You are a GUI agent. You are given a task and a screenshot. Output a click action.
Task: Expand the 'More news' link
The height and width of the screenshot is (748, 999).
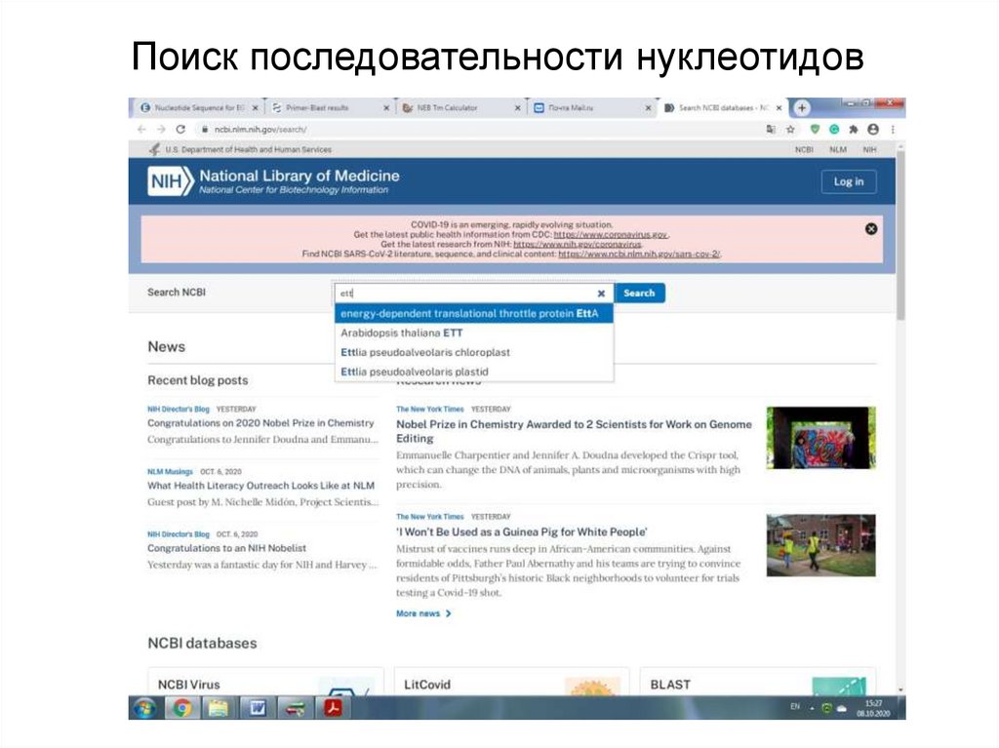pyautogui.click(x=423, y=613)
